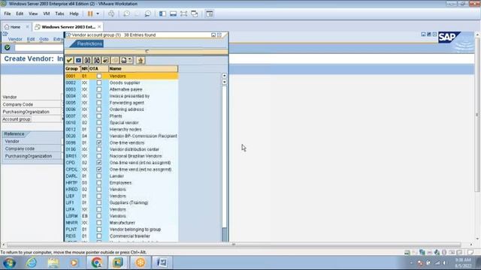Click the SAP command input field

[38, 48]
